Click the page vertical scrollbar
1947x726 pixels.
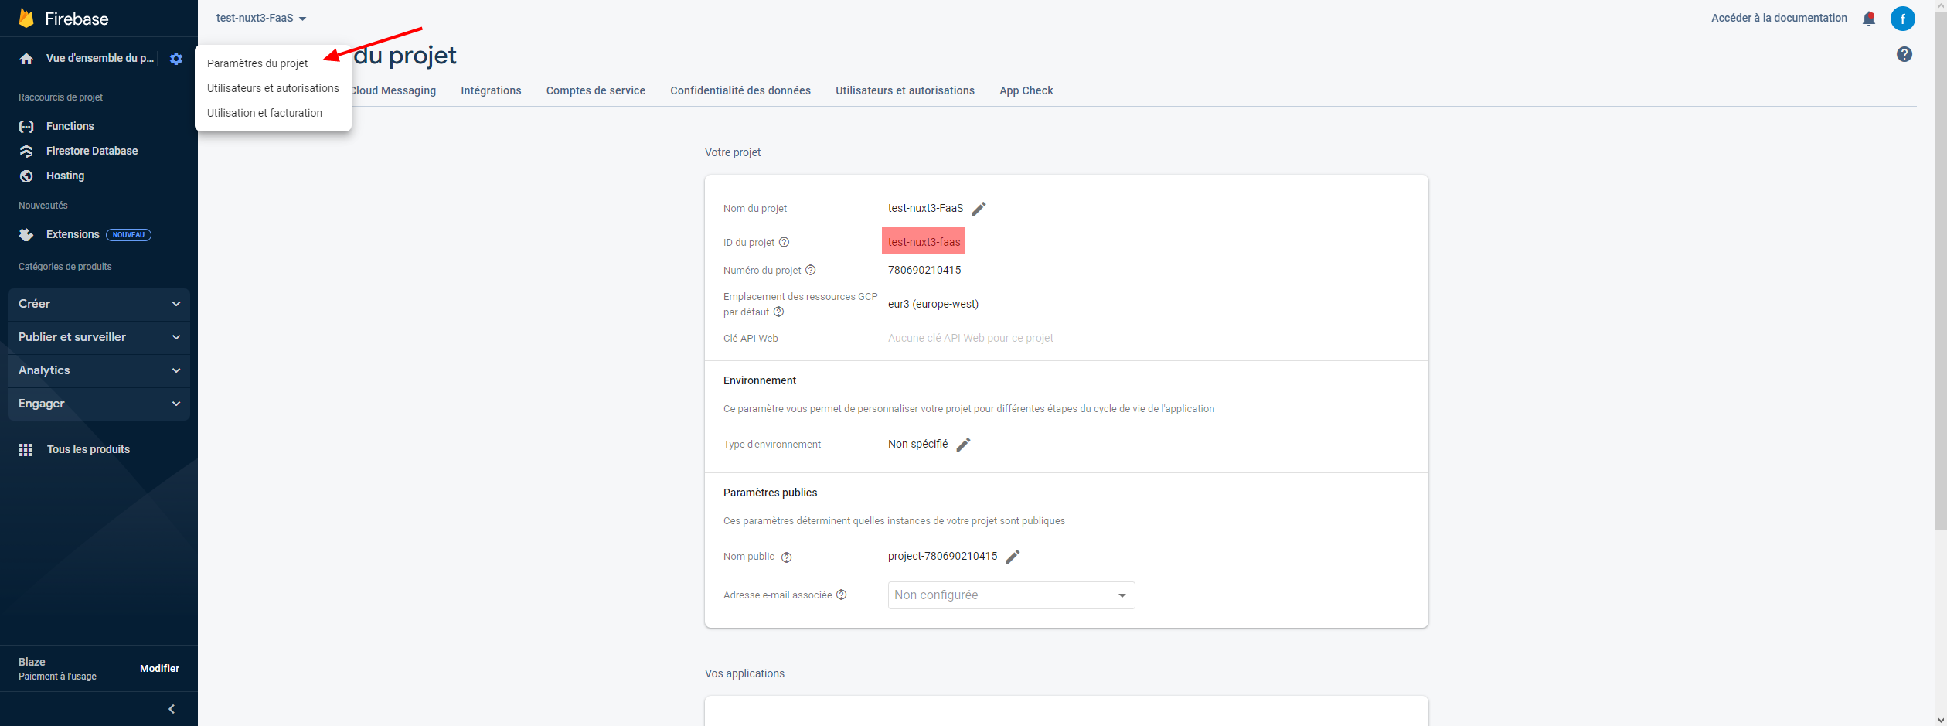click(x=1941, y=271)
